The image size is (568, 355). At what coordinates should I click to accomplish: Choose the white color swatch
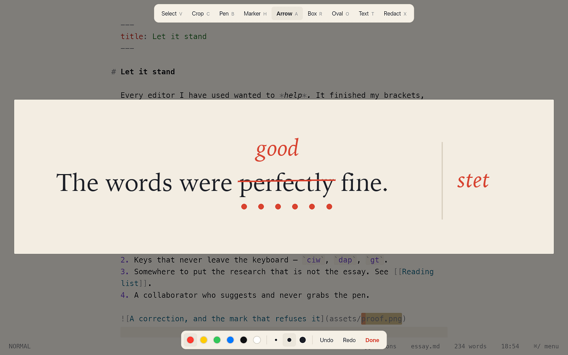tap(257, 340)
